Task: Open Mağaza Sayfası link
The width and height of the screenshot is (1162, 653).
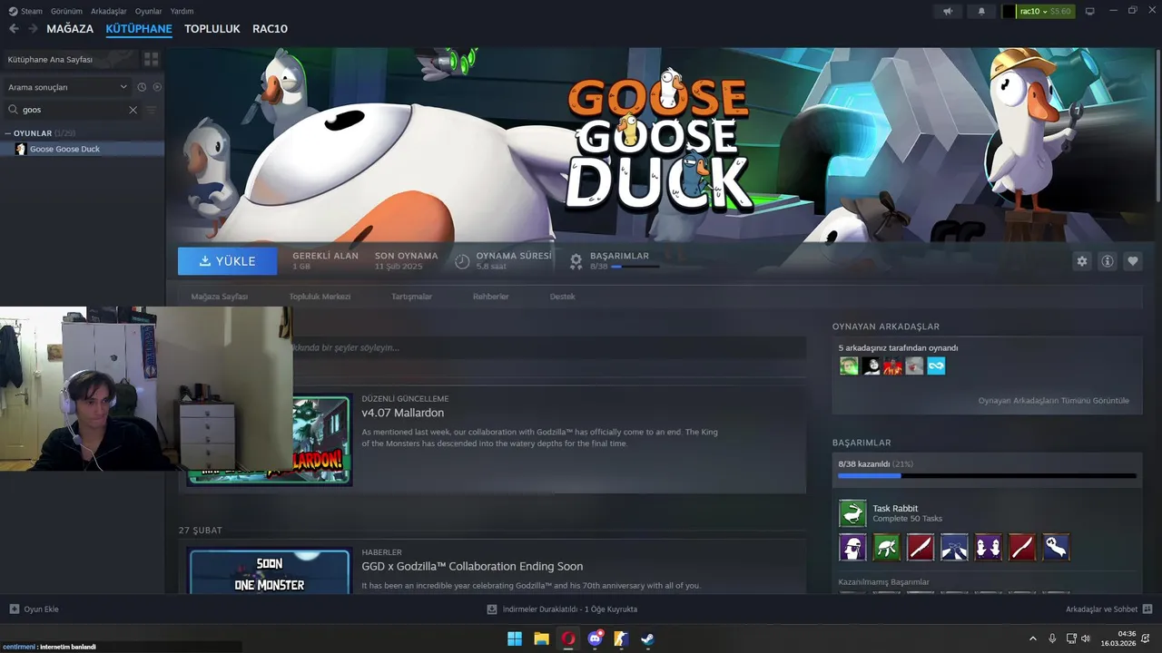Action: 219,297
